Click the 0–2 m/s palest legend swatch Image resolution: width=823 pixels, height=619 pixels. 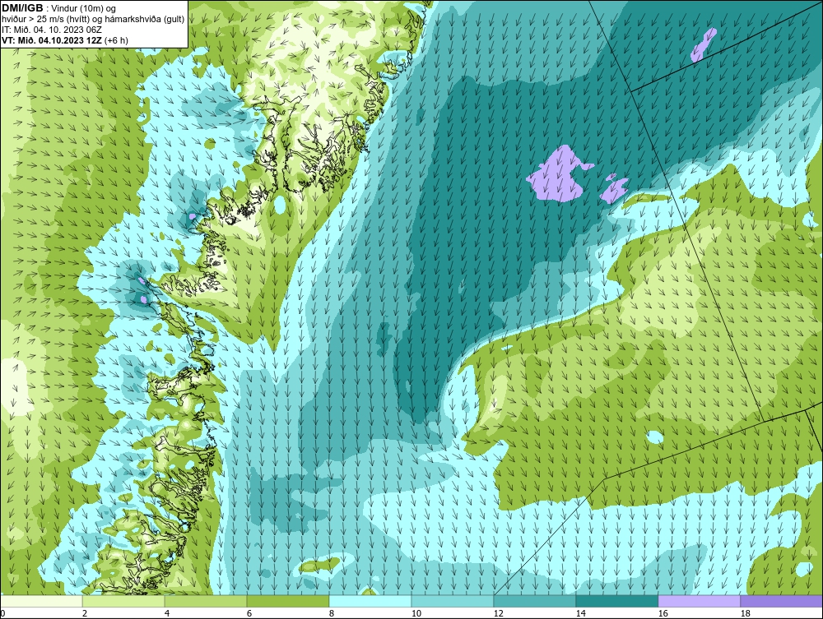(41, 601)
